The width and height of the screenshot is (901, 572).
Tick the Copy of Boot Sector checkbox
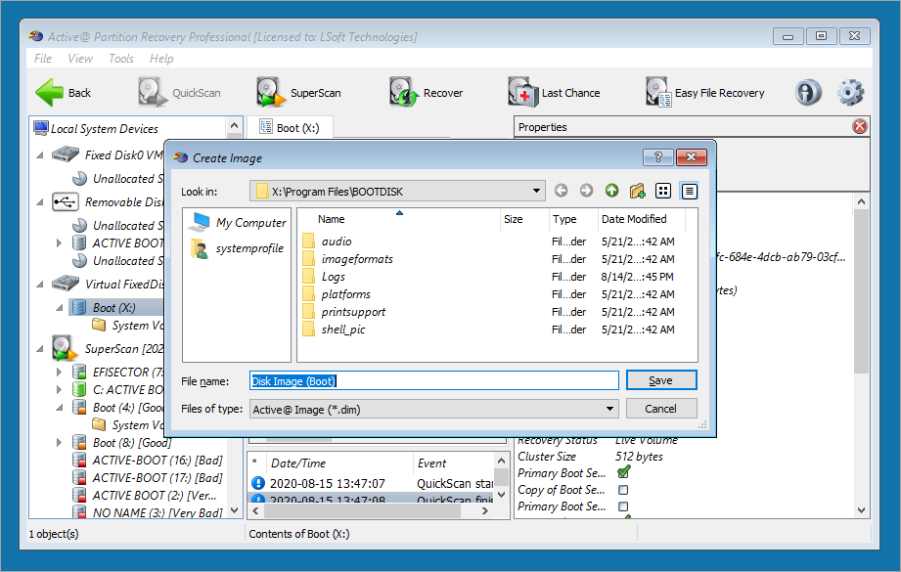click(x=623, y=490)
